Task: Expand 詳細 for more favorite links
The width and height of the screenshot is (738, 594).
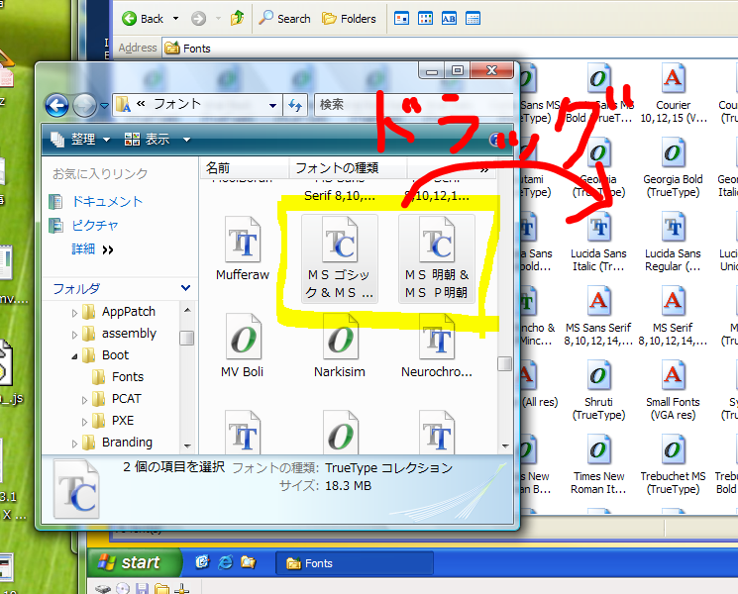Action: [92, 249]
